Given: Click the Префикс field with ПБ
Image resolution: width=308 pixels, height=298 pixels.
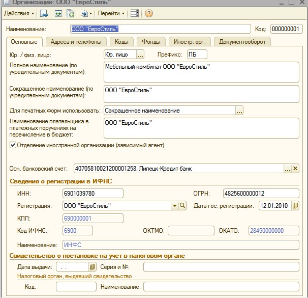Looking at the screenshot, I should pyautogui.click(x=197, y=55).
